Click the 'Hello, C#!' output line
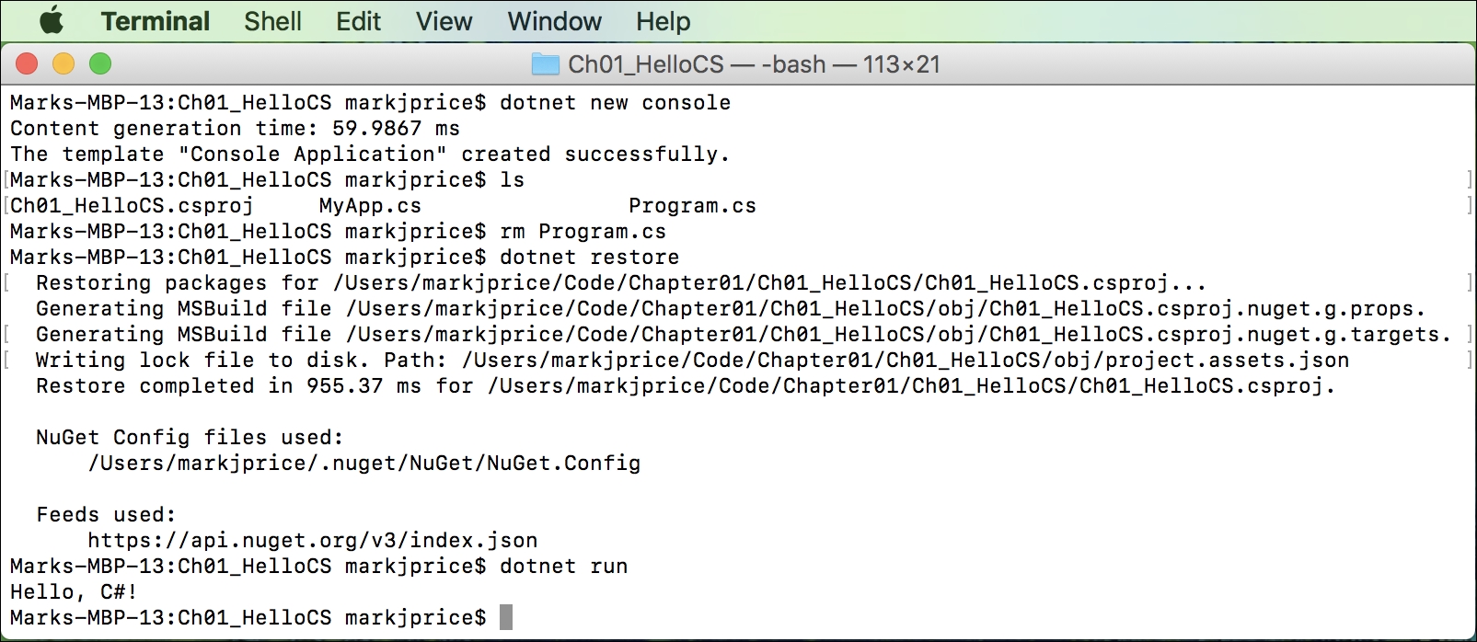Screen dimensions: 1477x642 pos(74,592)
